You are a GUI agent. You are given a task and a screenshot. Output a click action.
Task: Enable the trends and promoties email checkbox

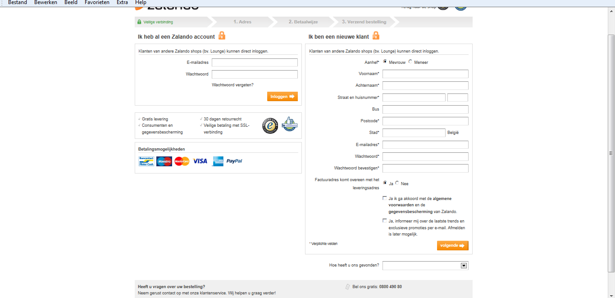pyautogui.click(x=384, y=221)
